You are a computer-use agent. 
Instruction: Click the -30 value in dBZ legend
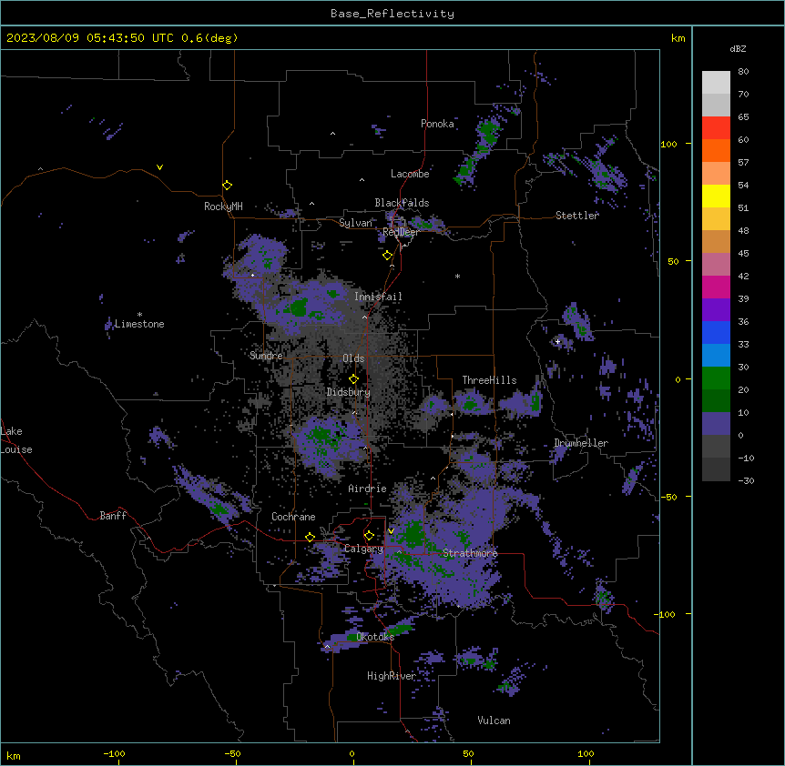point(746,480)
